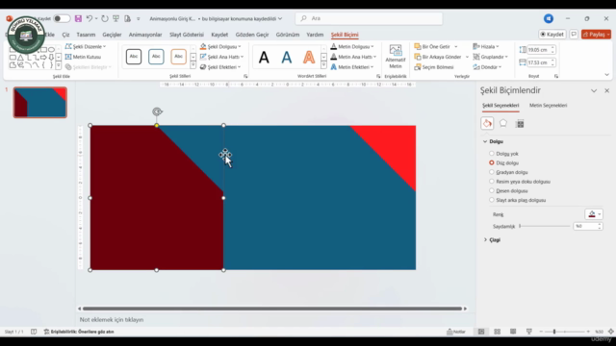
Task: Select Düz dolgu radio option
Action: (x=492, y=162)
